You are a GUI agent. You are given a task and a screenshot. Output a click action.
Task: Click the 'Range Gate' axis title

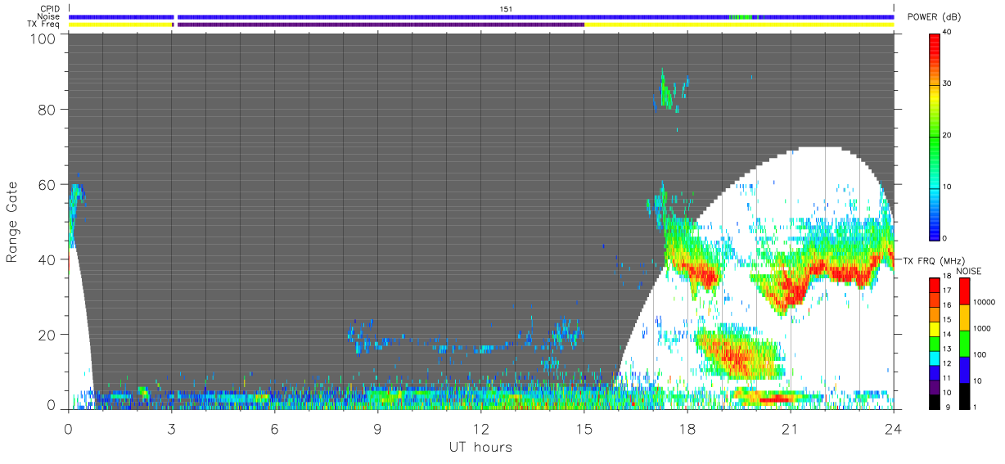tap(12, 223)
